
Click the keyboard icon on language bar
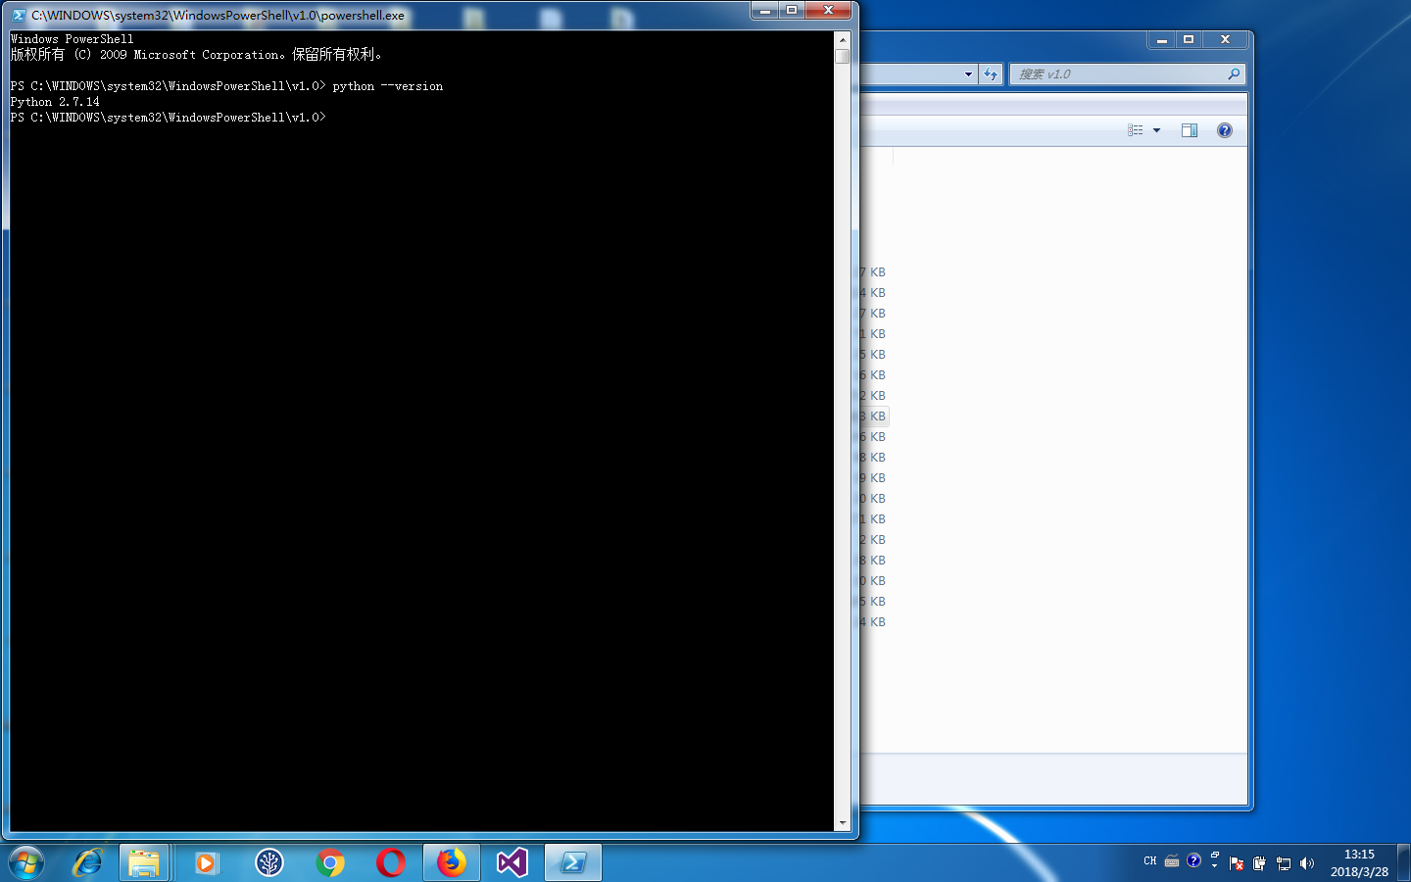point(1172,861)
